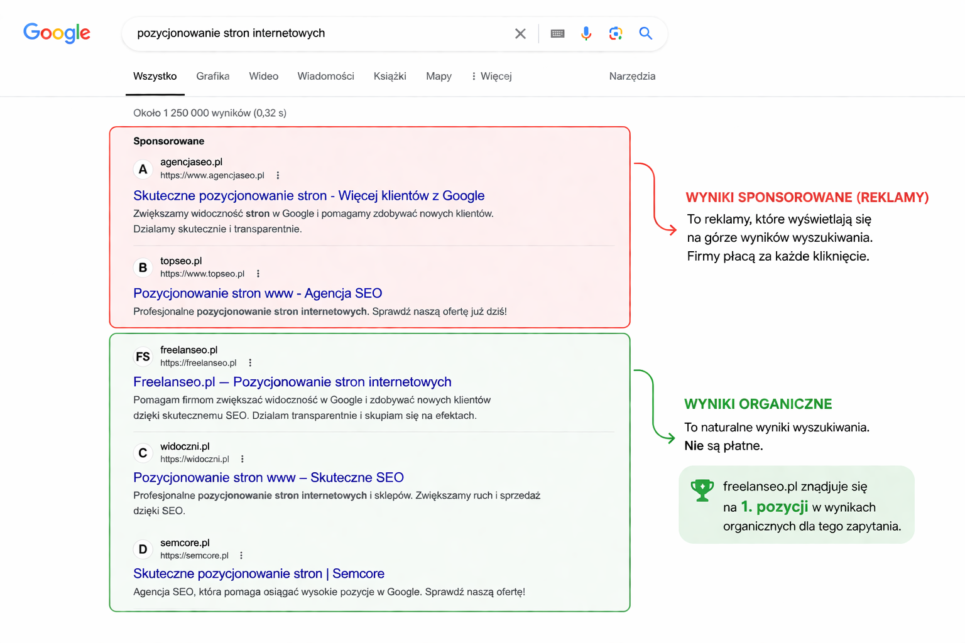The height and width of the screenshot is (643, 965).
Task: Click the semcore.pl favicon letter D
Action: pyautogui.click(x=143, y=549)
